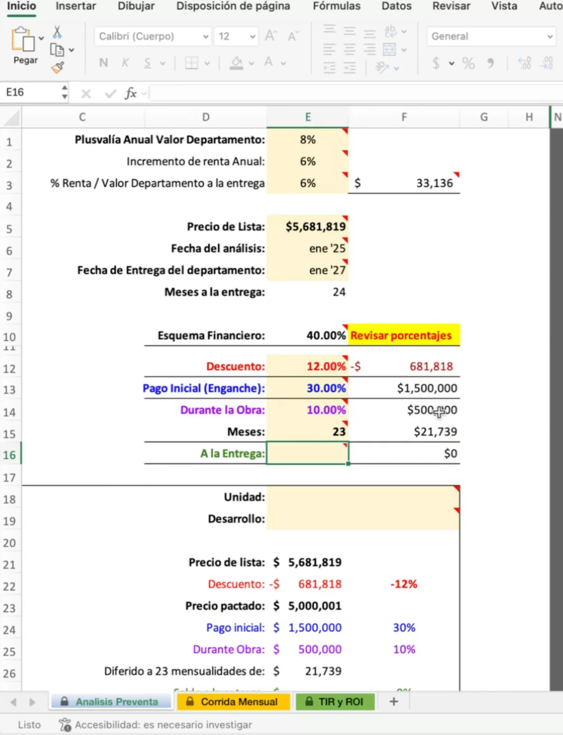Align text to middle vertically
The image size is (563, 735).
pyautogui.click(x=350, y=31)
